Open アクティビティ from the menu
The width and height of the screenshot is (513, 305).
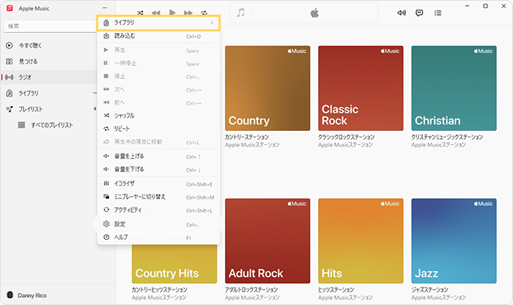coord(158,210)
